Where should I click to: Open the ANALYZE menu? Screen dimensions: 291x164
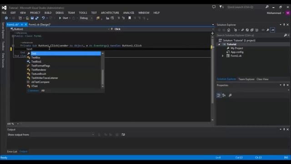[129, 13]
